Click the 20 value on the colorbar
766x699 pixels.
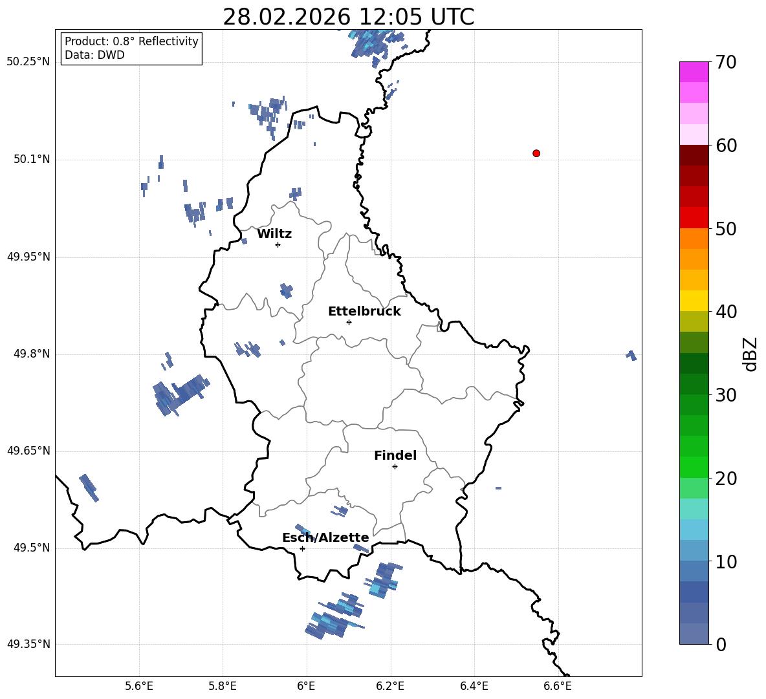(725, 479)
